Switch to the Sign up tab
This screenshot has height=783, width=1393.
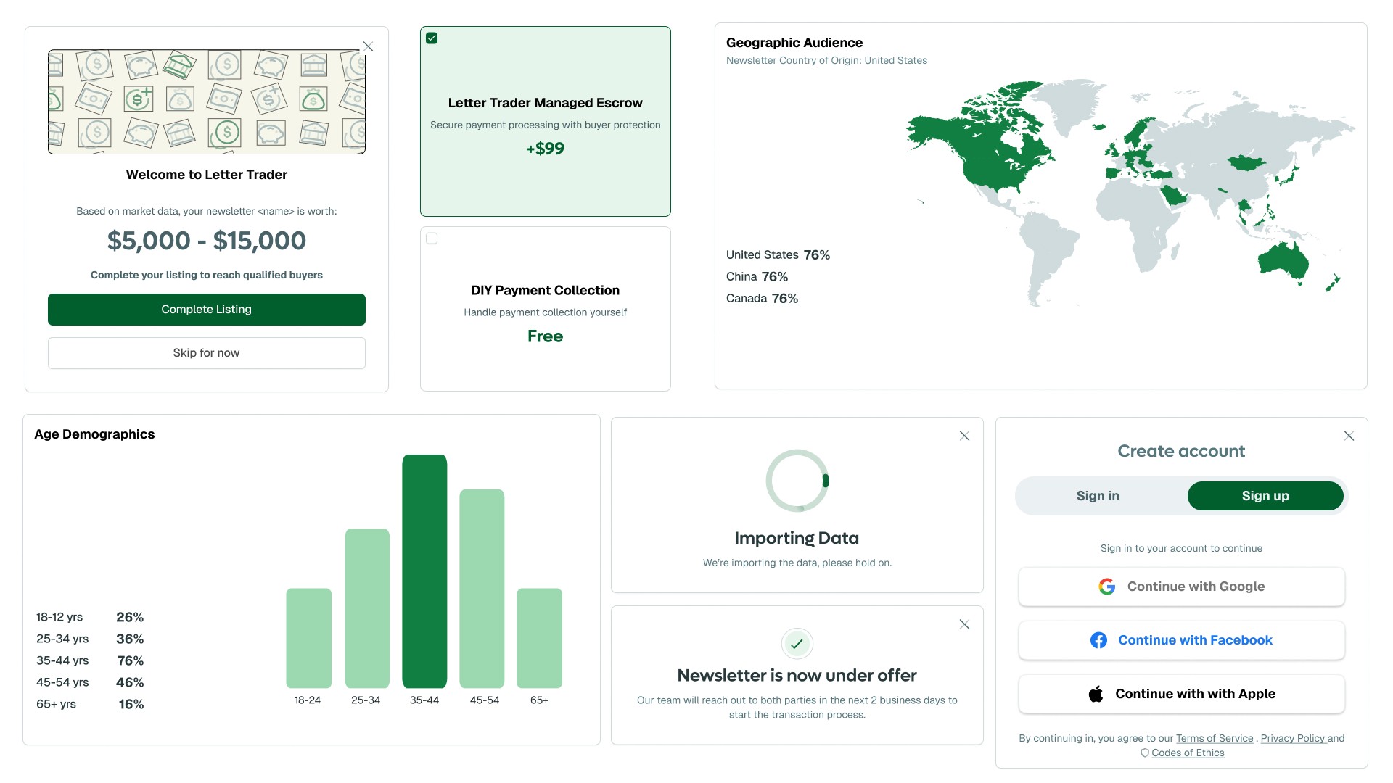click(x=1265, y=496)
